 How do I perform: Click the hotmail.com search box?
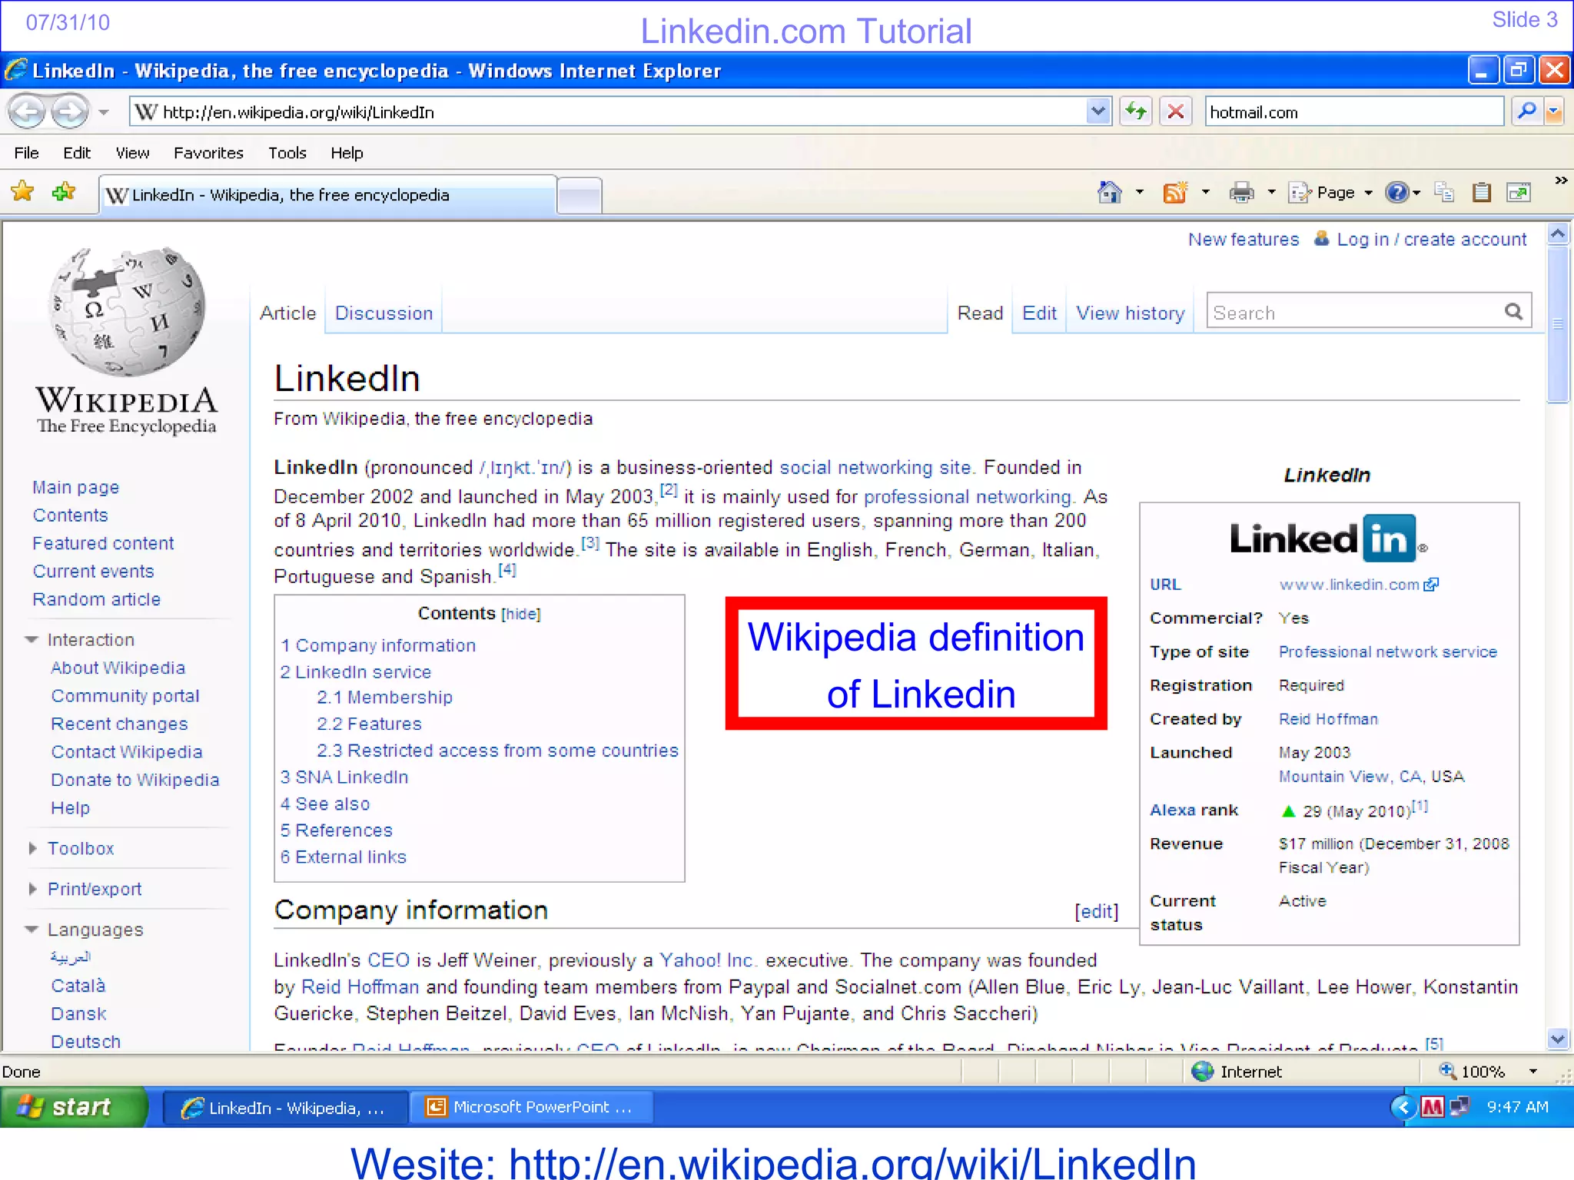click(x=1353, y=112)
